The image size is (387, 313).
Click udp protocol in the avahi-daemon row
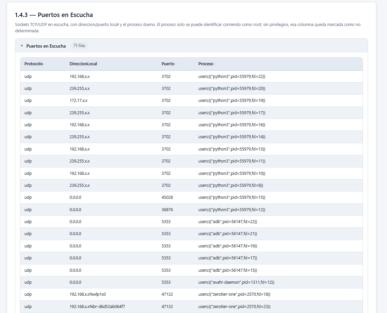28,282
